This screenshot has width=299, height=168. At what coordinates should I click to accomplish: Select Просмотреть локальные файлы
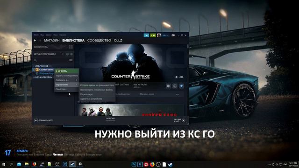tap(97, 90)
